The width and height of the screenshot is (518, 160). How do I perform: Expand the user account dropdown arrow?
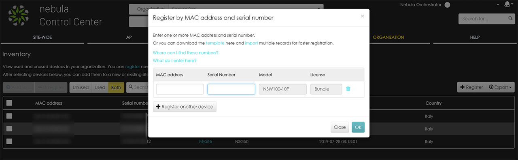click(x=498, y=4)
